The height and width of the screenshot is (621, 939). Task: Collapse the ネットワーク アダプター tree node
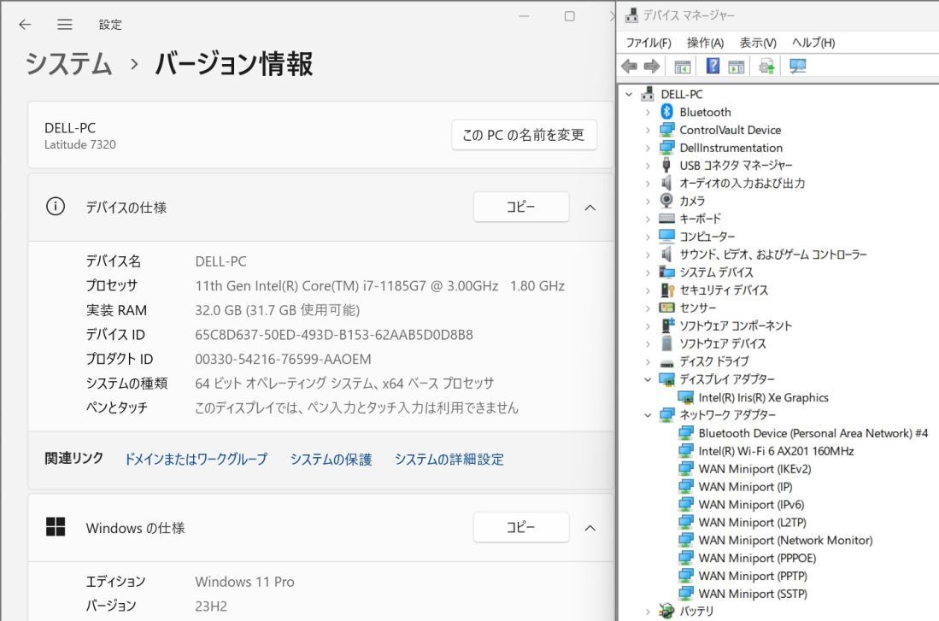click(x=648, y=415)
